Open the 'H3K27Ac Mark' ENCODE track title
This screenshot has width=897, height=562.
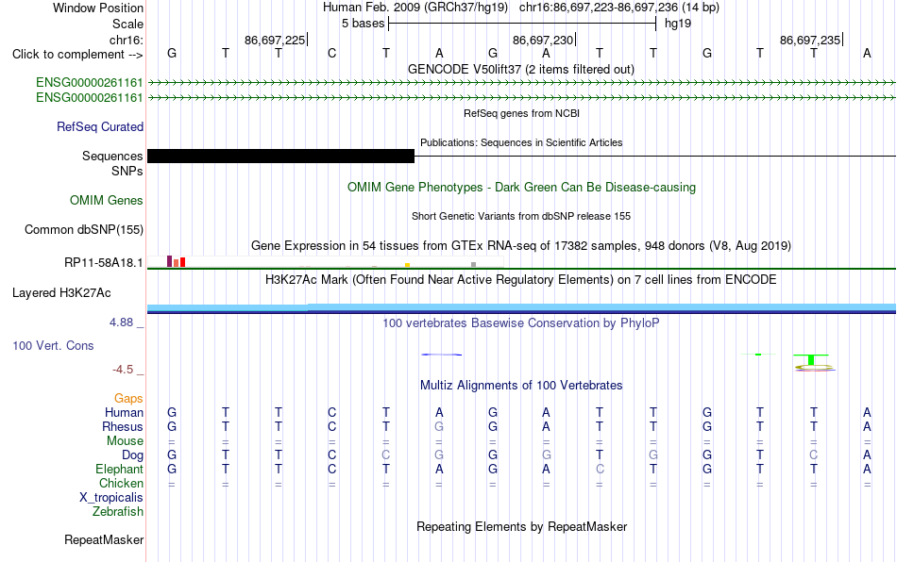pyautogui.click(x=521, y=279)
